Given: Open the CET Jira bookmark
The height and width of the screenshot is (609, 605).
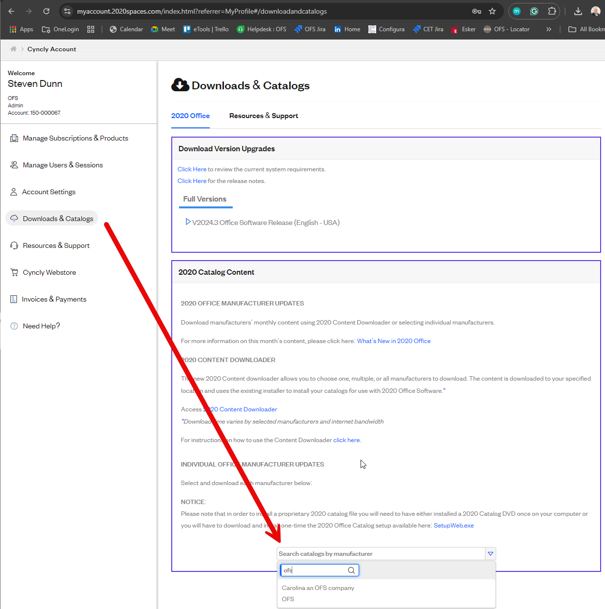Looking at the screenshot, I should [x=428, y=29].
